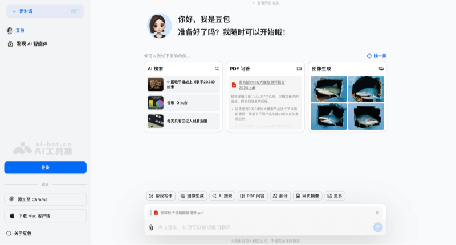Select the bottom-left shark image

329,117
